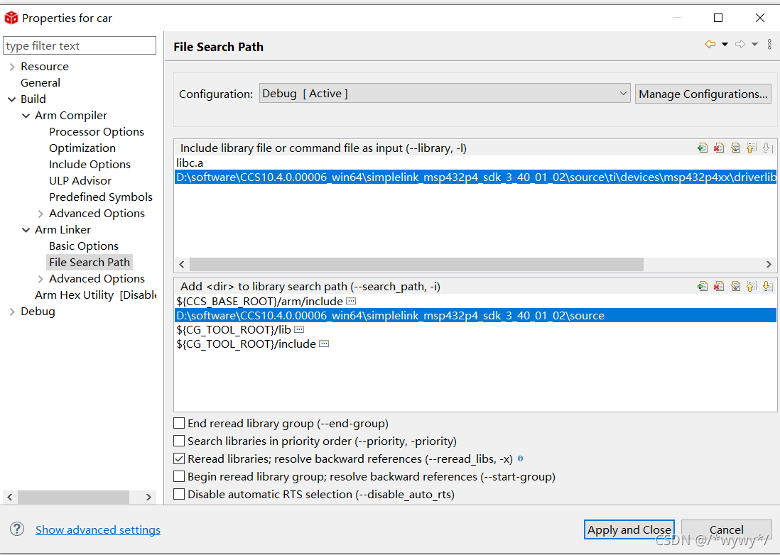Open help question mark icon

[17, 529]
